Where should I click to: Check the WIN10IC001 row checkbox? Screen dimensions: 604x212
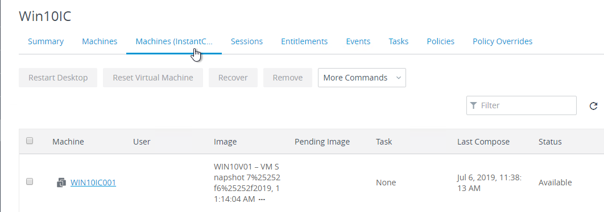point(30,181)
